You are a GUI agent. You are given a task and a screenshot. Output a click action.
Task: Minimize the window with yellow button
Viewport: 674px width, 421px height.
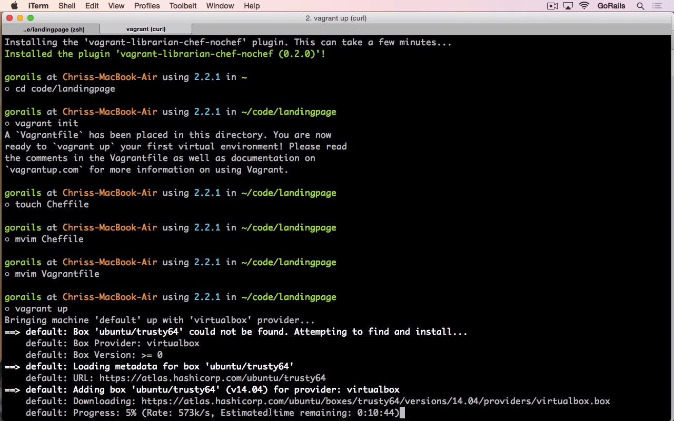pos(20,18)
